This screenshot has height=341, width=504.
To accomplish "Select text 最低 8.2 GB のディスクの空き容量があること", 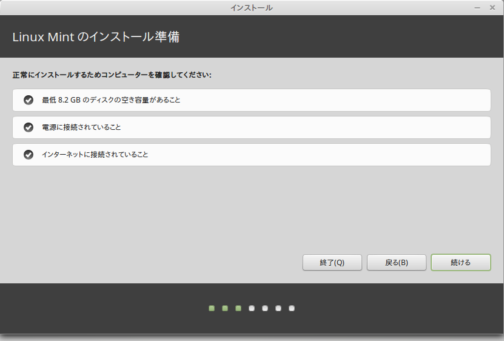I will (111, 100).
